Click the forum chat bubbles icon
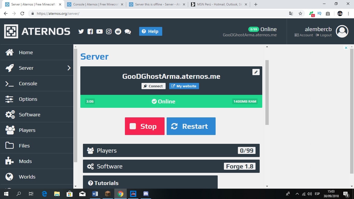This screenshot has height=199, width=354. tap(128, 32)
